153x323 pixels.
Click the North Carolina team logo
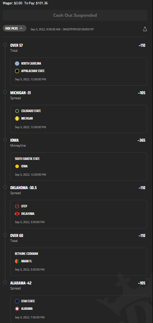(x=17, y=64)
